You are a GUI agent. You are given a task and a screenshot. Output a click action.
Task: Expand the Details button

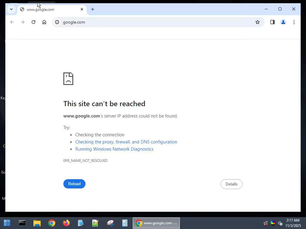(x=232, y=184)
